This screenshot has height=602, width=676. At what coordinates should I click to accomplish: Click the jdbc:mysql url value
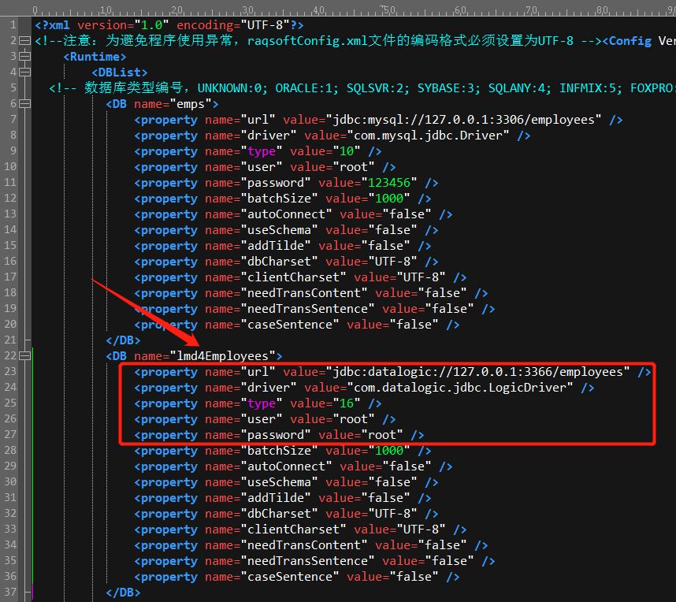pyautogui.click(x=463, y=120)
